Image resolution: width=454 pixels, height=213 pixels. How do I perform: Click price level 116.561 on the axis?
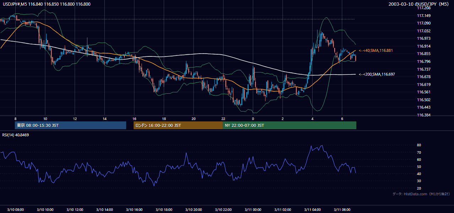pos(423,92)
